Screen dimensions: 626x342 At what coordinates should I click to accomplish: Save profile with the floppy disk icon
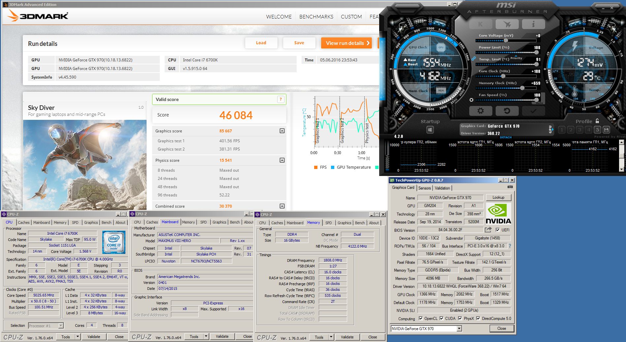coord(606,130)
